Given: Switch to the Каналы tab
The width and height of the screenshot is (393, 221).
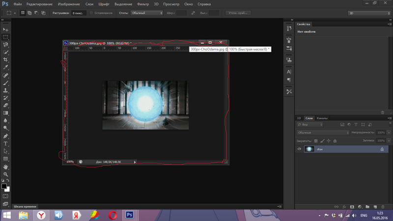Looking at the screenshot, I should [x=322, y=118].
